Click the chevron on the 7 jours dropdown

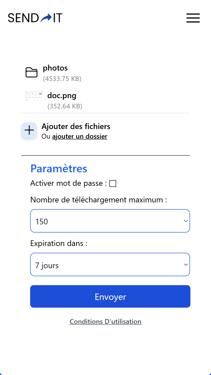click(x=186, y=265)
